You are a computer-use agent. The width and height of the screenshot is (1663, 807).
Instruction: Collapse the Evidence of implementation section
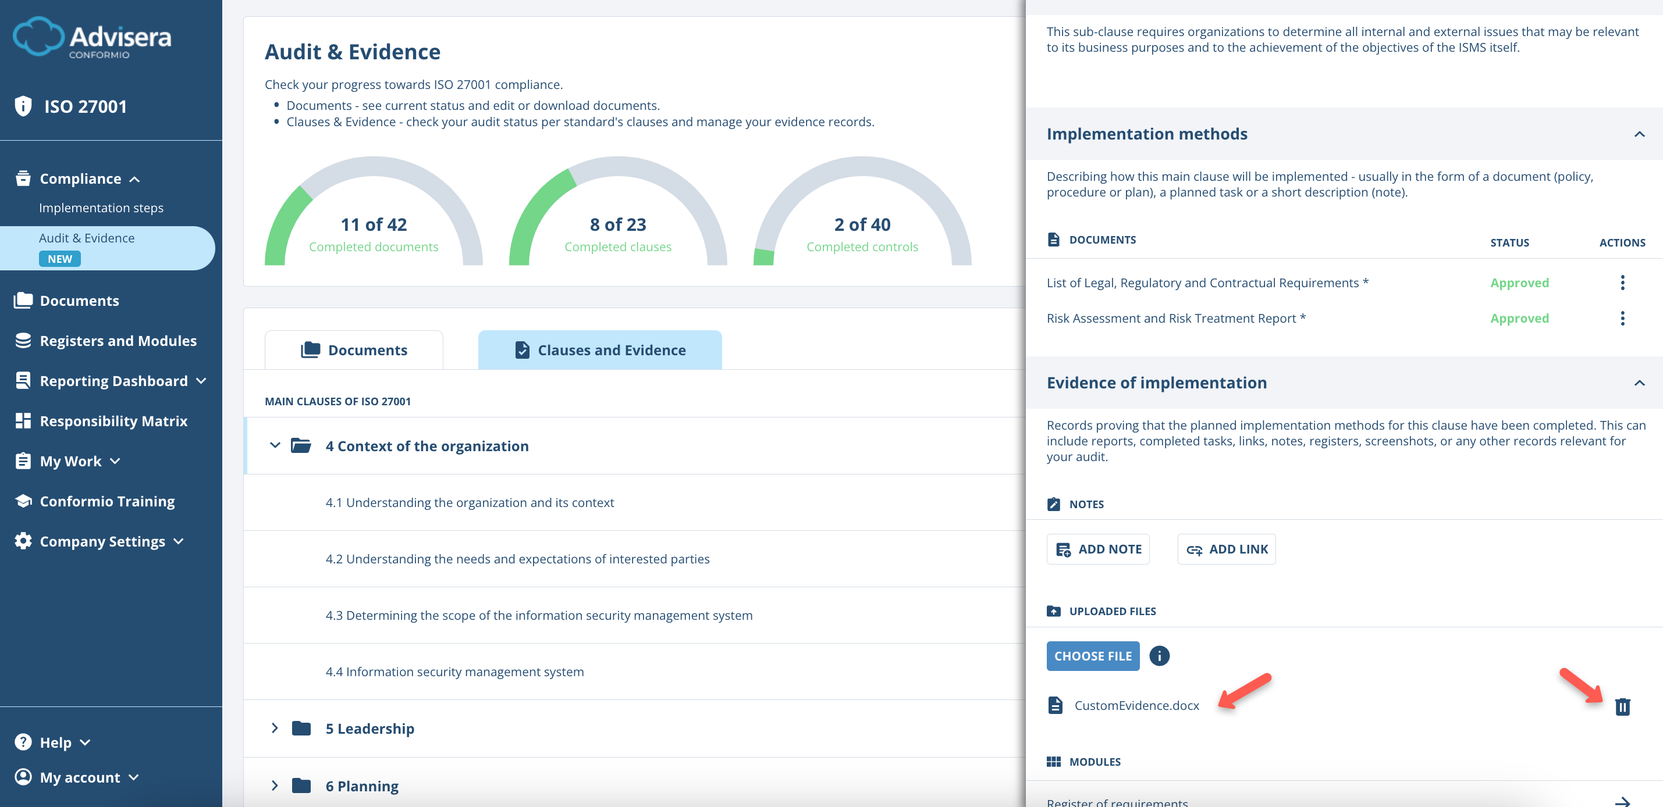[x=1639, y=384]
